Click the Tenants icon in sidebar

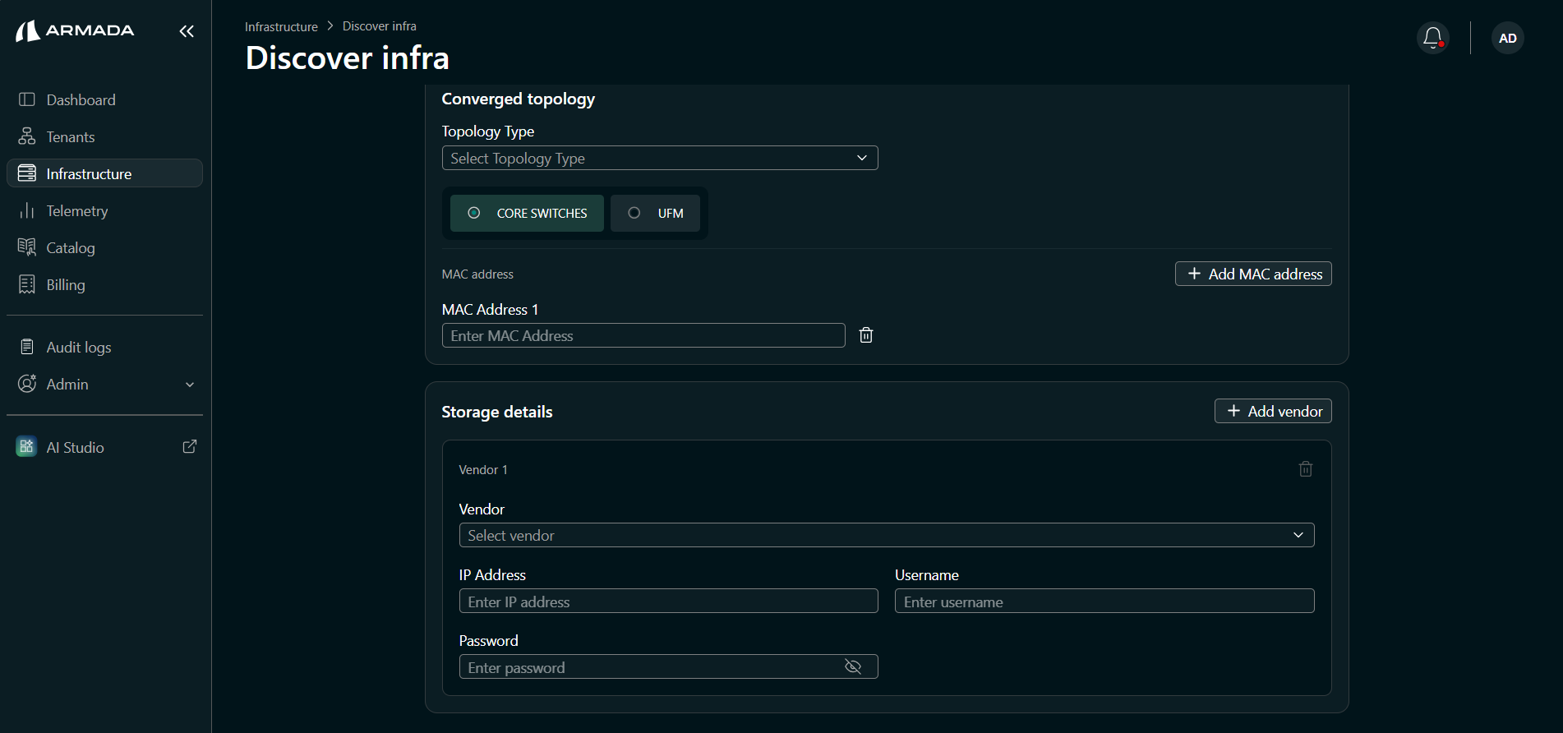[x=27, y=136]
